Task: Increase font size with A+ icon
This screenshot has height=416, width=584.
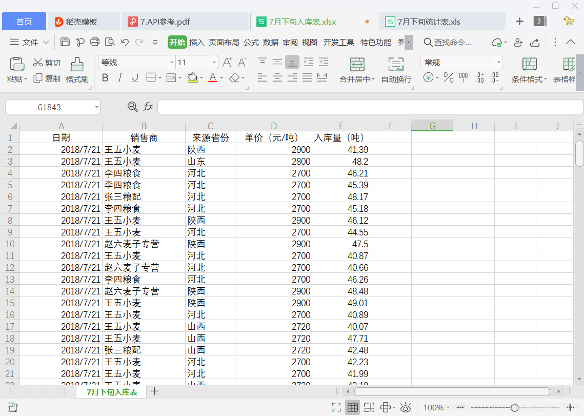Action: point(227,62)
